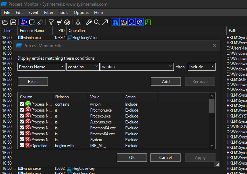Toggle the Show Network Activity icon
Viewport: 247px width, 174px height.
132,22
